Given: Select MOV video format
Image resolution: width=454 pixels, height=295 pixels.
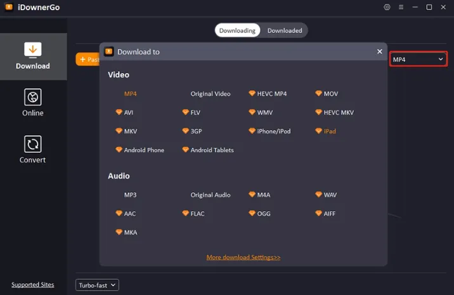Looking at the screenshot, I should click(x=327, y=94).
